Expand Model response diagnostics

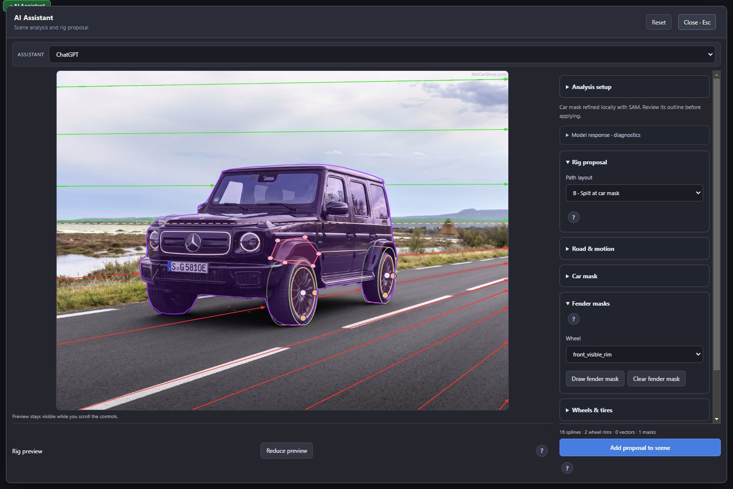[634, 135]
